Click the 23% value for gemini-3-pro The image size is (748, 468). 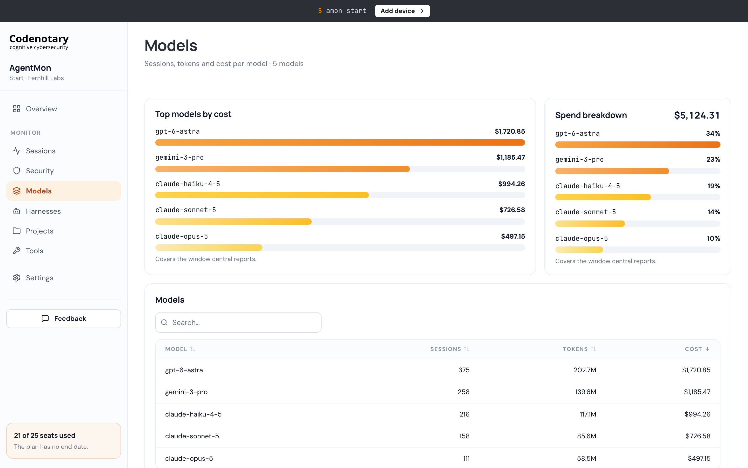(713, 159)
